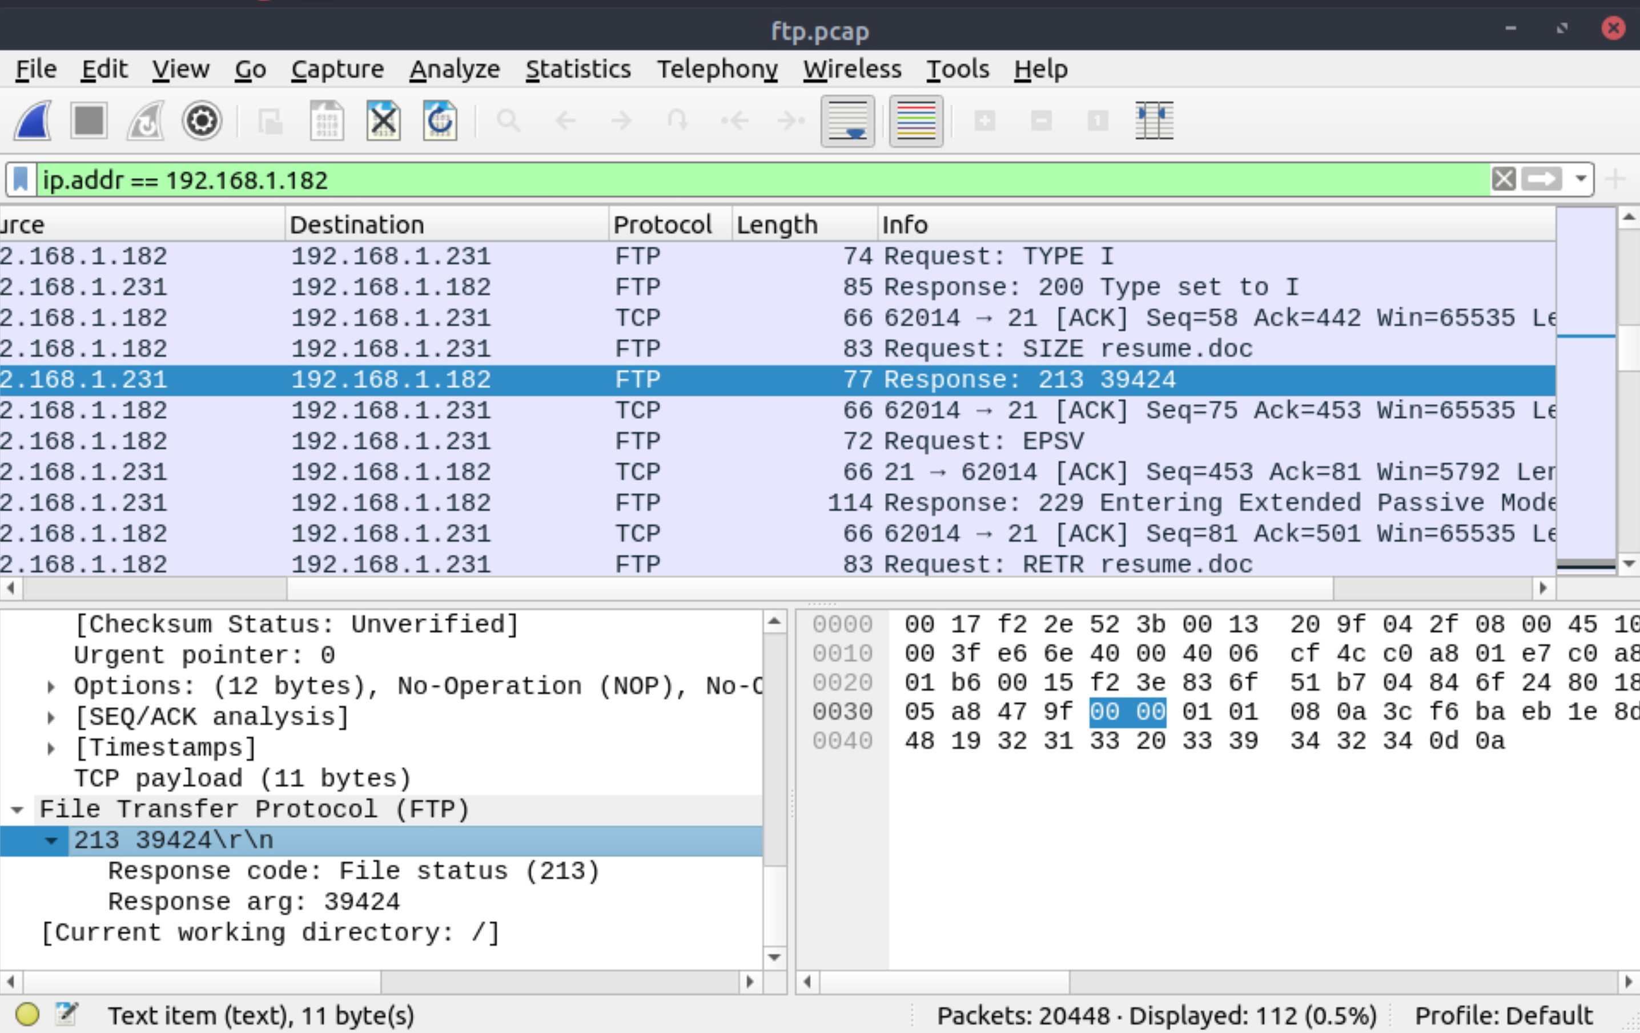Select Response: 229 Entering Extended Passive Mode

pyautogui.click(x=778, y=503)
